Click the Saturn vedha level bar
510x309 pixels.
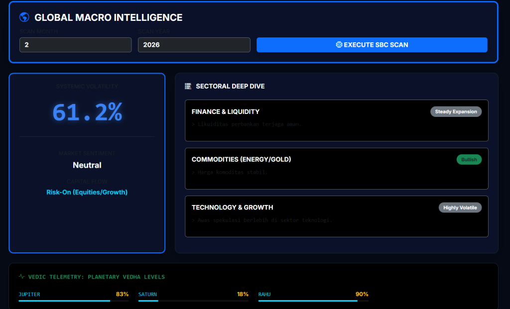(193, 301)
